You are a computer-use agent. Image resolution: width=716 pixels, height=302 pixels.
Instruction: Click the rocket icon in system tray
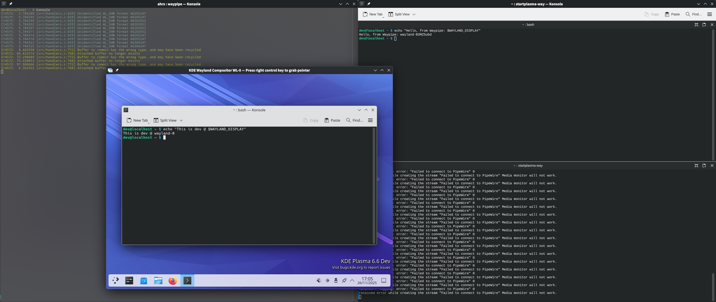pyautogui.click(x=344, y=280)
